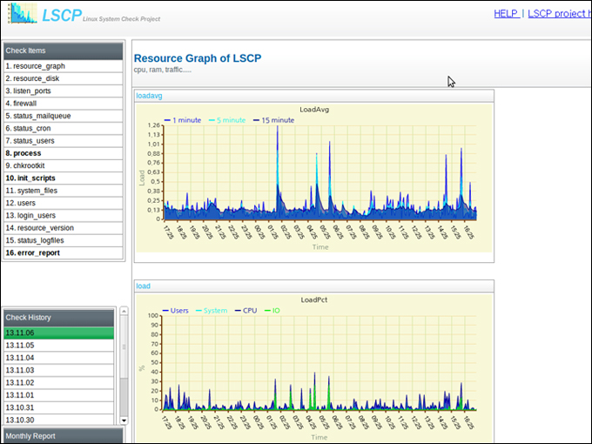Open the HELP link
Image resolution: width=592 pixels, height=444 pixels.
pyautogui.click(x=505, y=14)
